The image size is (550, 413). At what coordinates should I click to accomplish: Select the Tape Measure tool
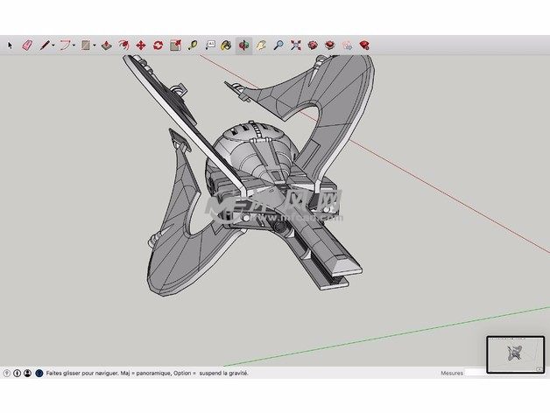pos(192,45)
